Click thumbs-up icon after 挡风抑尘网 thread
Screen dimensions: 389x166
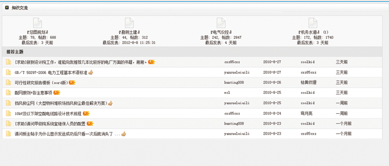tap(110, 103)
